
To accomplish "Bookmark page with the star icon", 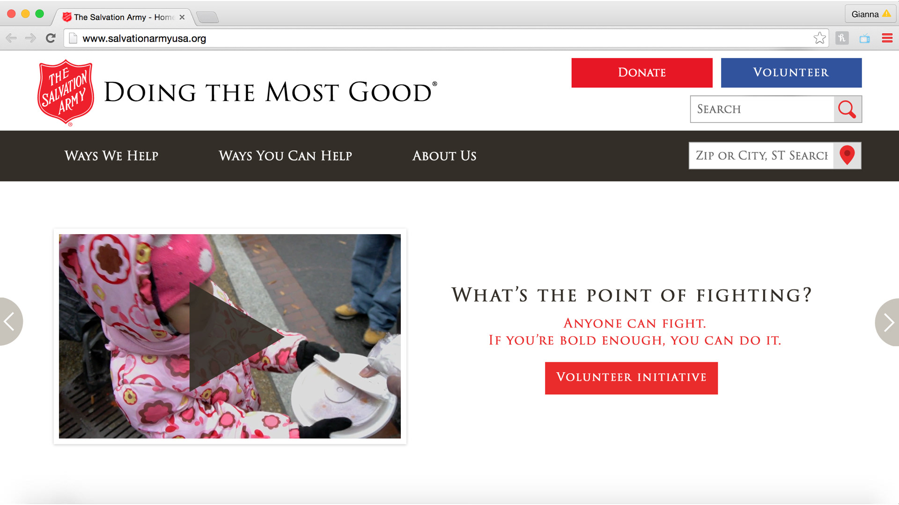I will coord(819,38).
